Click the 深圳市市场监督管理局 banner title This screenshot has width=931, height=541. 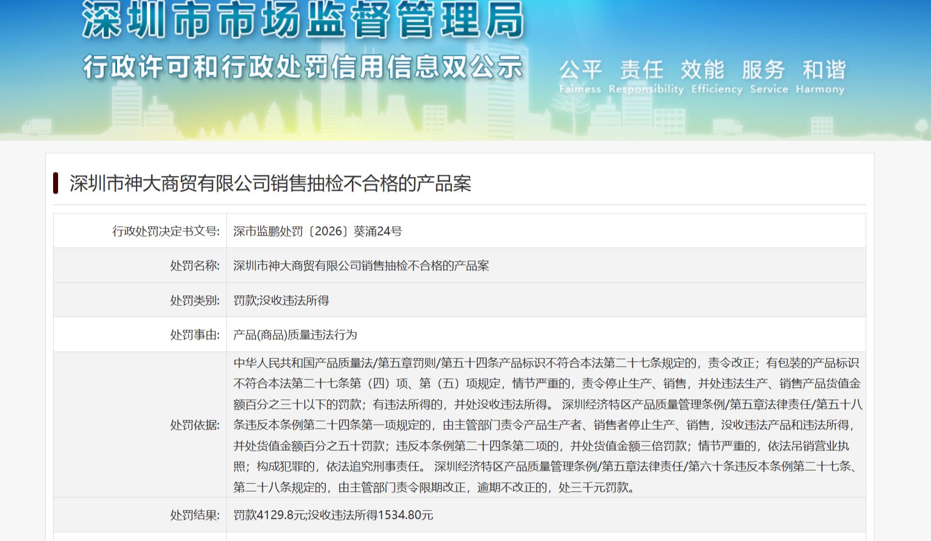click(303, 20)
